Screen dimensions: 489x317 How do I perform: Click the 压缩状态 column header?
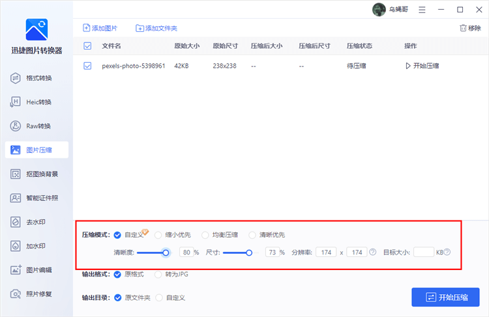(359, 46)
